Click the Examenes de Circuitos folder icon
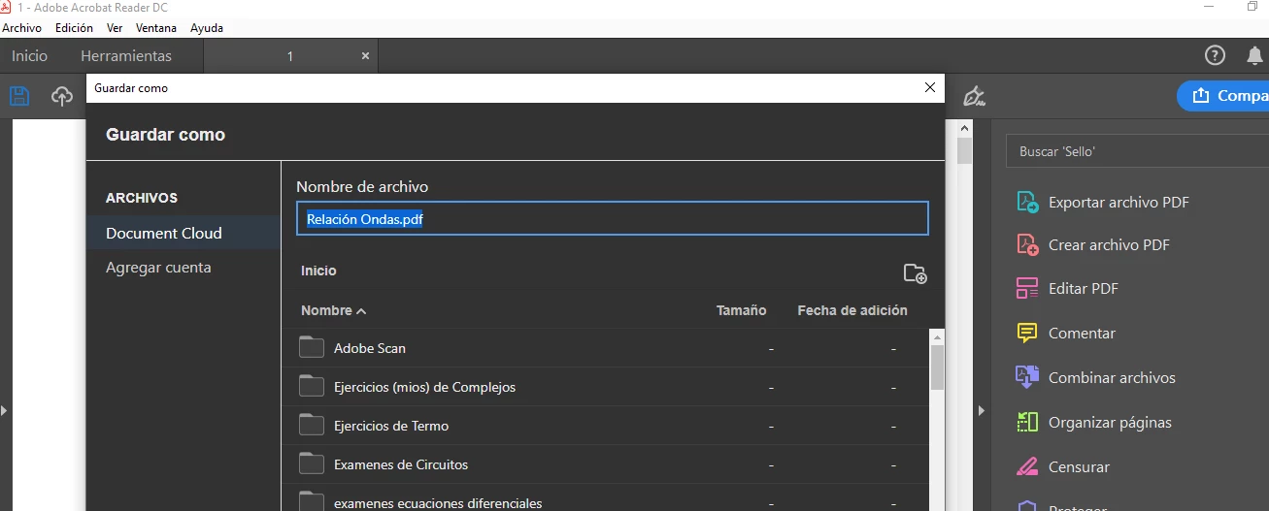Image resolution: width=1269 pixels, height=511 pixels. (x=312, y=463)
